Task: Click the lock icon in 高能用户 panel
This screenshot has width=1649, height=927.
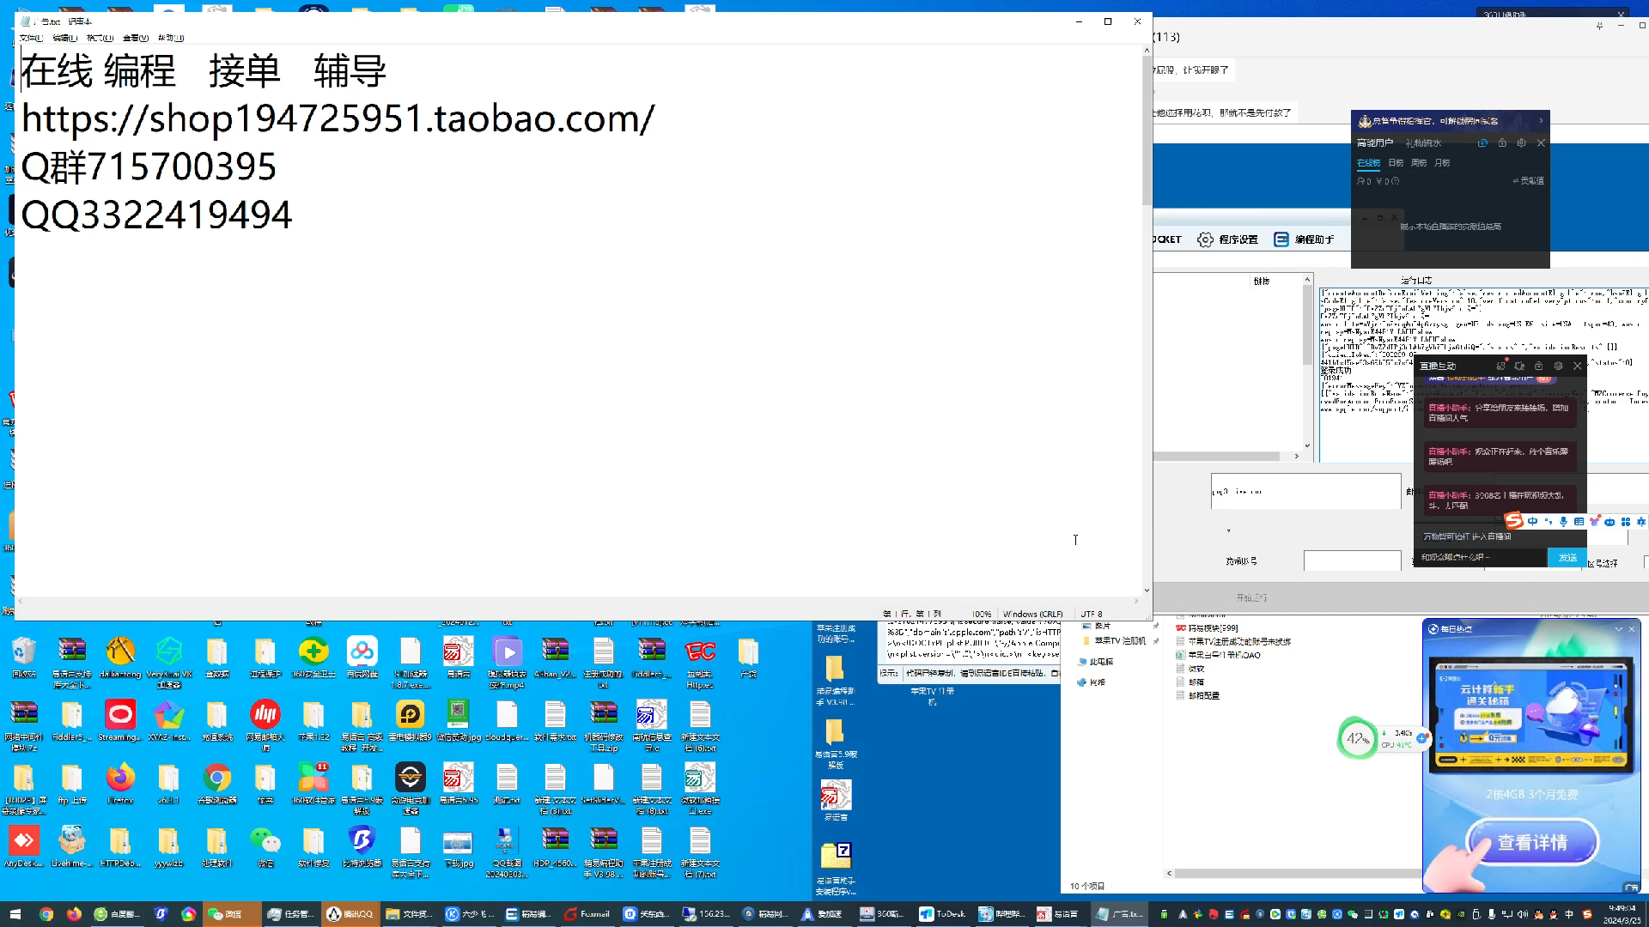Action: 1502,143
